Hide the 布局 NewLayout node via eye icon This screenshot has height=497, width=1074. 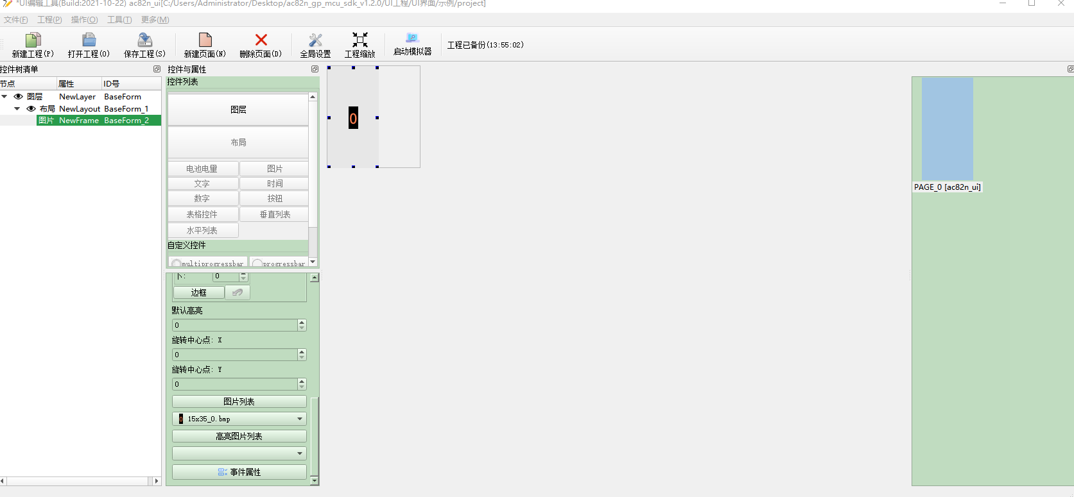pyautogui.click(x=31, y=109)
